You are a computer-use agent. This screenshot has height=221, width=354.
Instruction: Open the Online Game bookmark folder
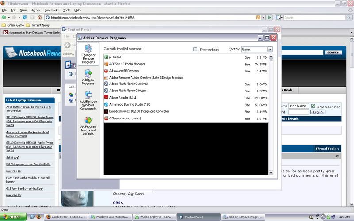[13, 25]
